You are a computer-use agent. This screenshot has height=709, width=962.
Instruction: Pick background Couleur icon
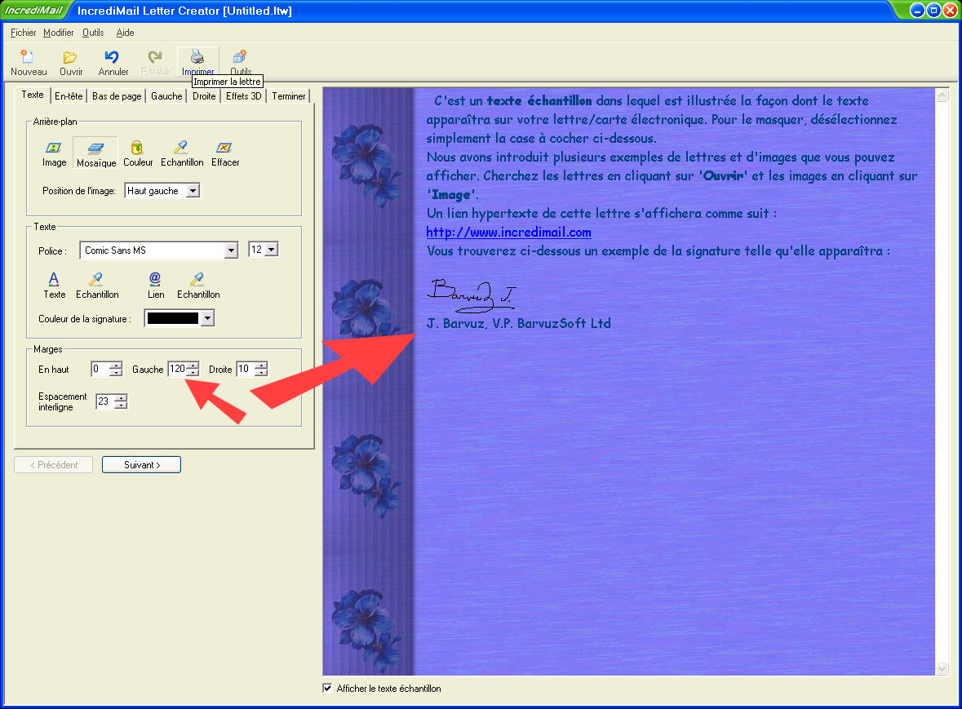tap(137, 154)
